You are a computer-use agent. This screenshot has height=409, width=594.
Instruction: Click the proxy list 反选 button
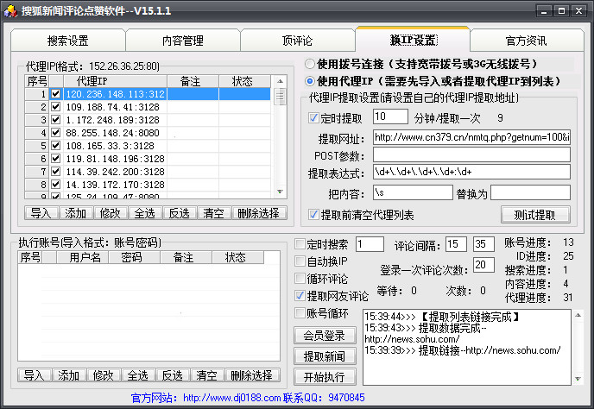tap(180, 213)
